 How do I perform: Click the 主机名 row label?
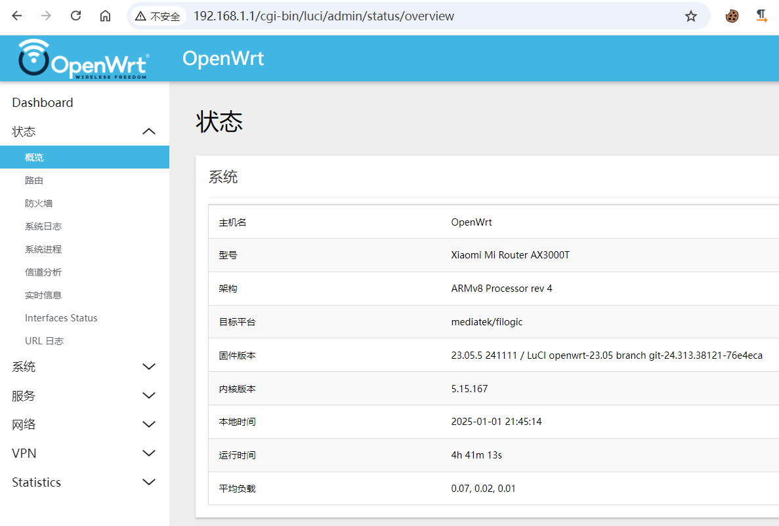tap(232, 222)
